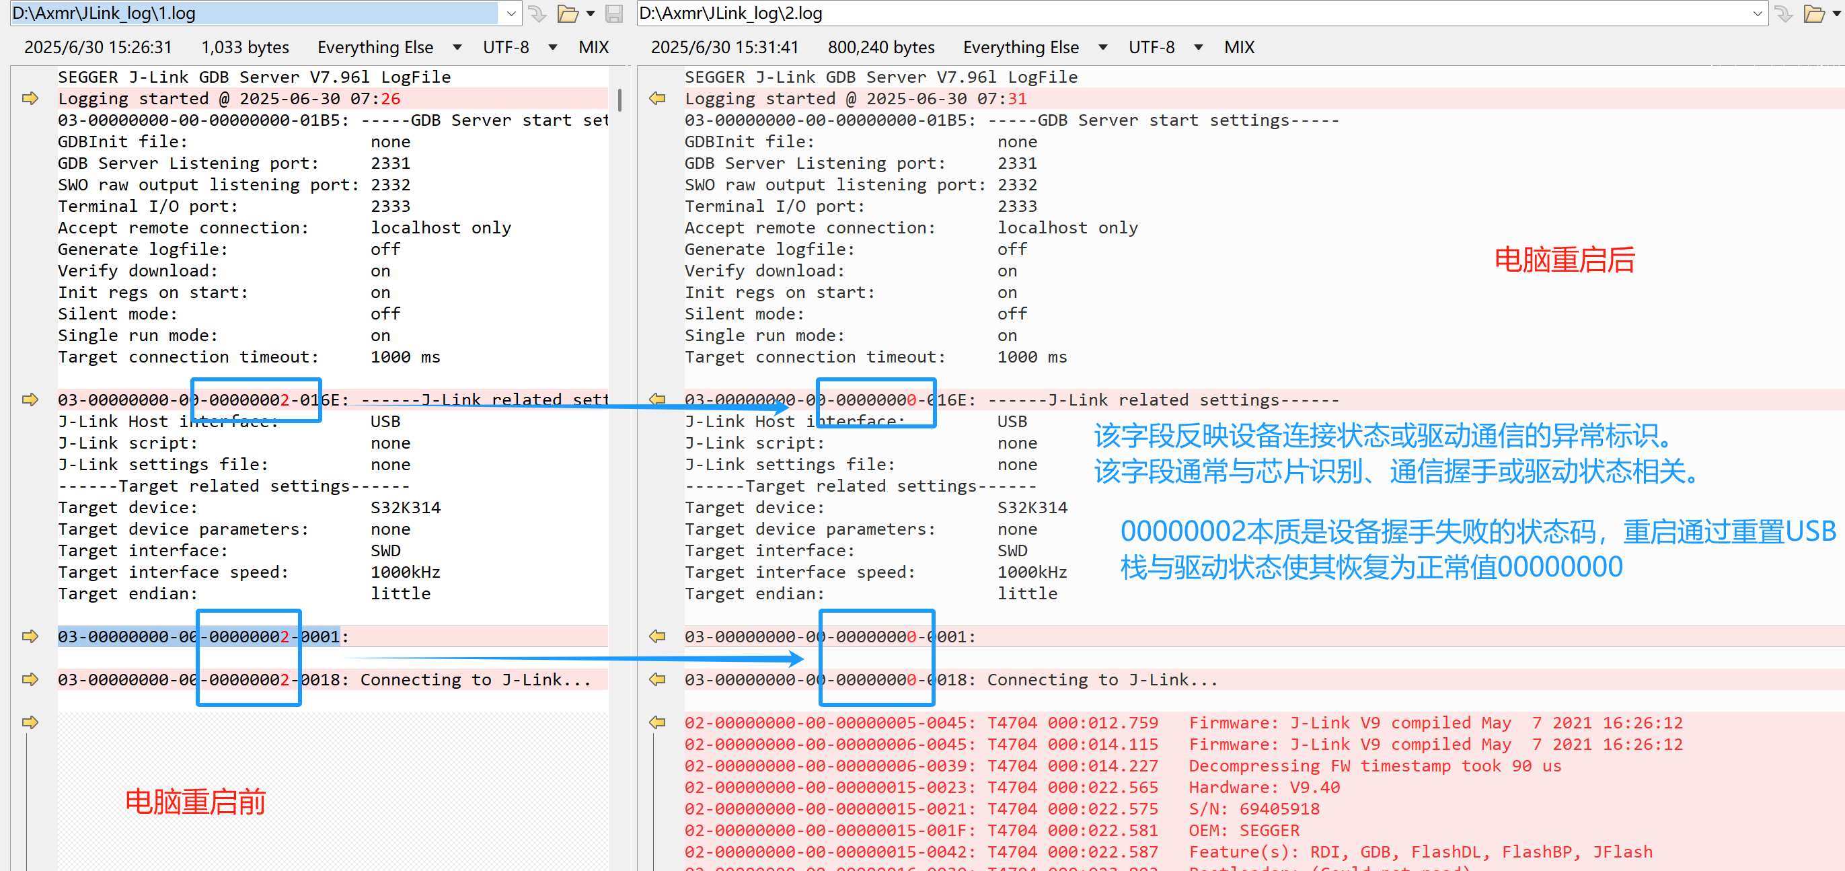Copy 'Logging started' line to right via gutter arrow

click(30, 98)
